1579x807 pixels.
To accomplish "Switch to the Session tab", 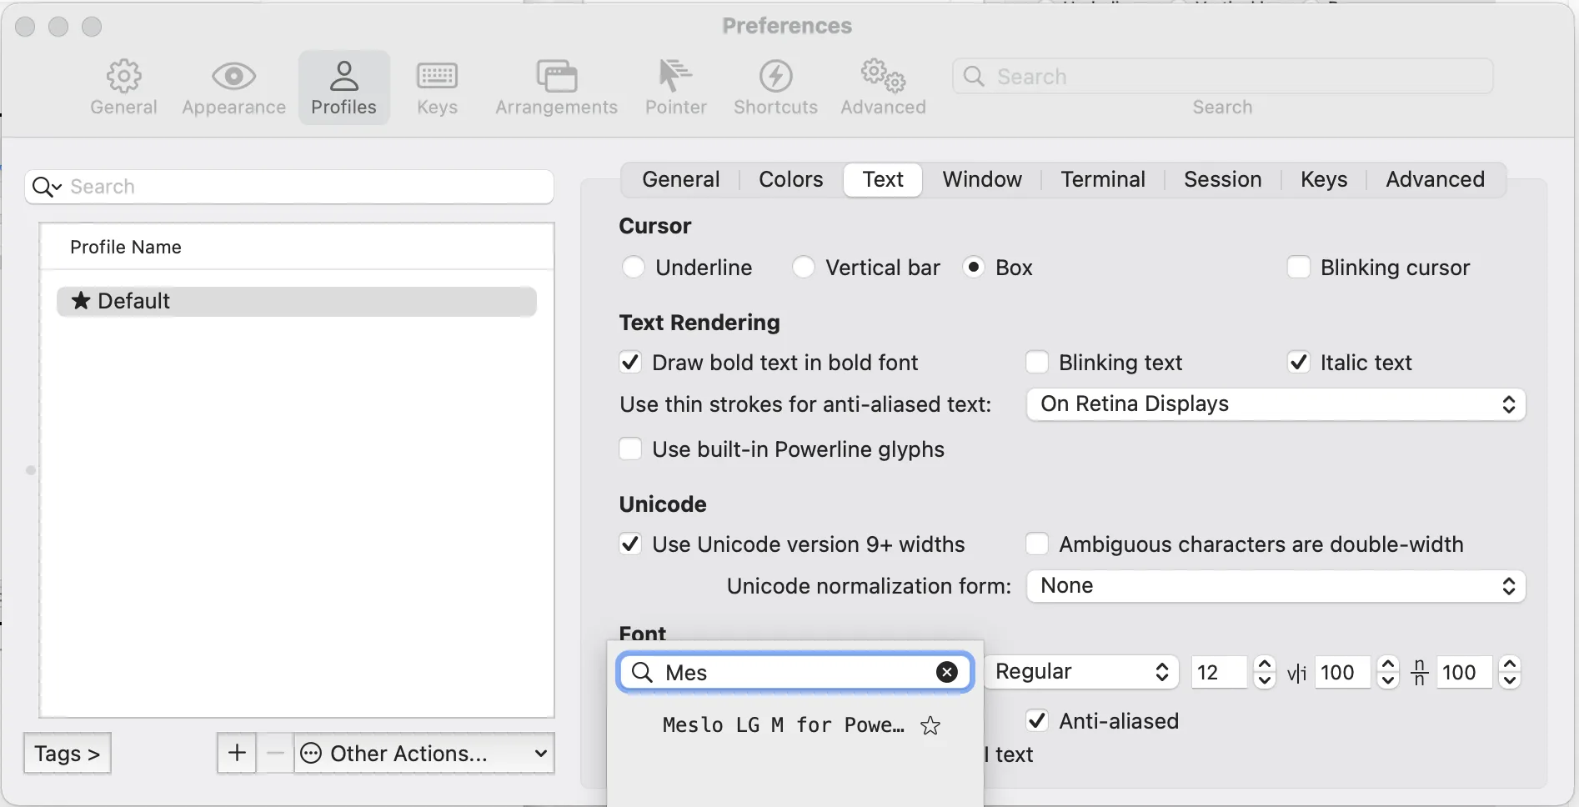I will click(x=1222, y=179).
